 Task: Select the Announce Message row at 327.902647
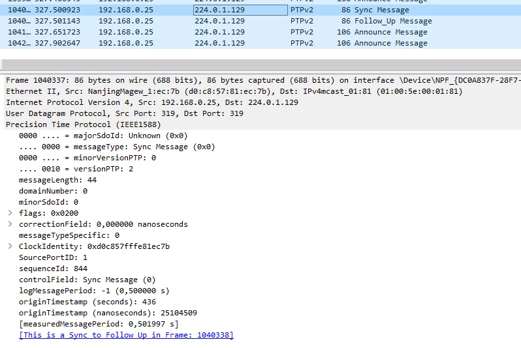pyautogui.click(x=260, y=43)
